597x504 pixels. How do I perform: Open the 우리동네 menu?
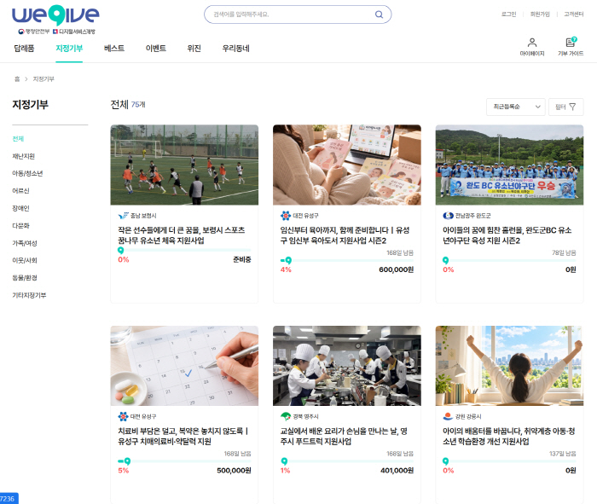click(x=235, y=49)
